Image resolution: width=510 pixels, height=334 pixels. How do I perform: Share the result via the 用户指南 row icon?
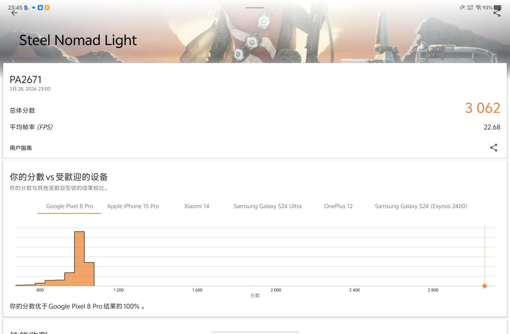coord(493,148)
